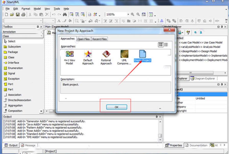The width and height of the screenshot is (229, 154).
Task: Select the Empty Project approach
Action: (x=143, y=56)
